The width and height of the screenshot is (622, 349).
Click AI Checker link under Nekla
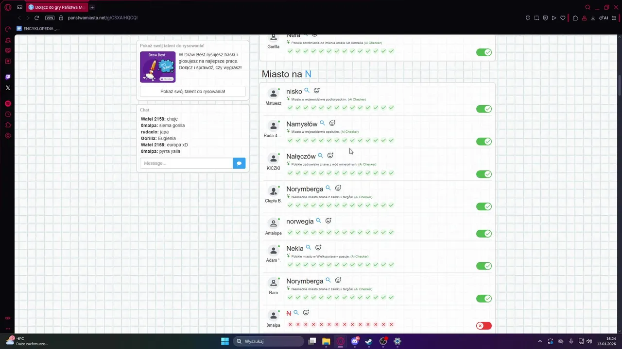pyautogui.click(x=360, y=256)
